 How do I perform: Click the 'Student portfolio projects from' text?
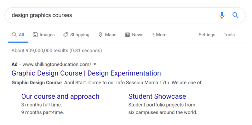pos(162,105)
